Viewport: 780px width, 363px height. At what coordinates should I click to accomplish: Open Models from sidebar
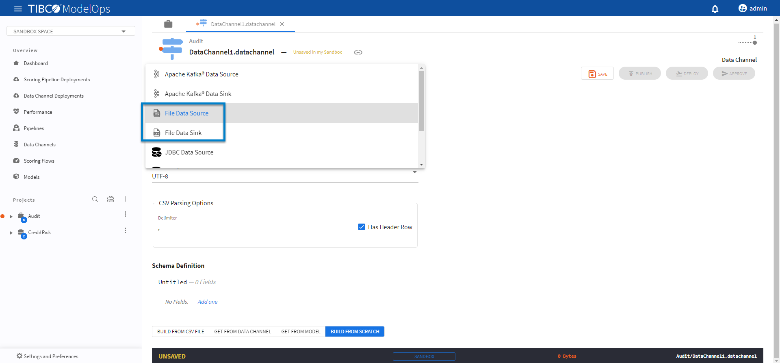32,177
